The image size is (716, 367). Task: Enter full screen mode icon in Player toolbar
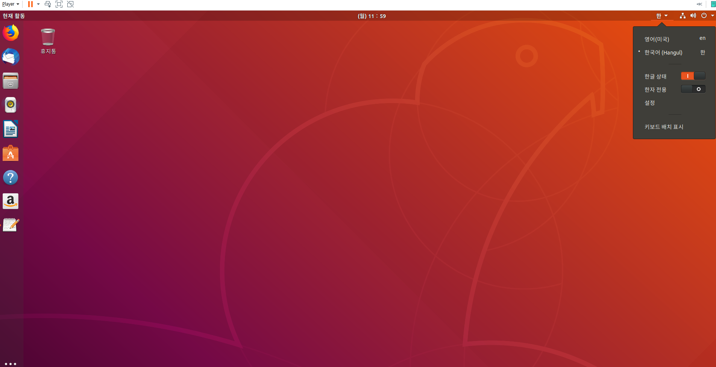pyautogui.click(x=59, y=4)
